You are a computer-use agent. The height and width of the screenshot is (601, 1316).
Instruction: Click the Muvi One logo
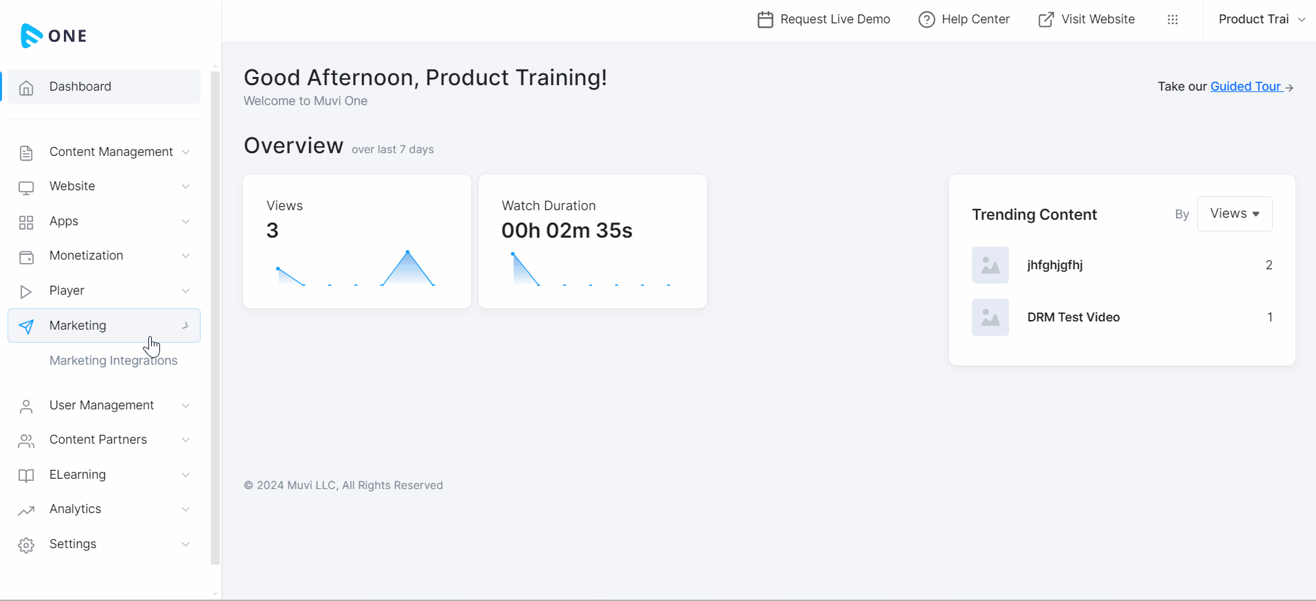(x=54, y=36)
